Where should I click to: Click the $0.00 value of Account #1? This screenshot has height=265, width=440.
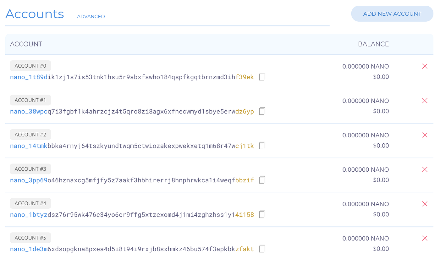point(381,111)
